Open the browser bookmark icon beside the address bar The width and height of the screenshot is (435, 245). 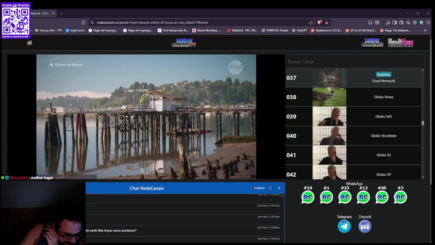click(x=83, y=22)
